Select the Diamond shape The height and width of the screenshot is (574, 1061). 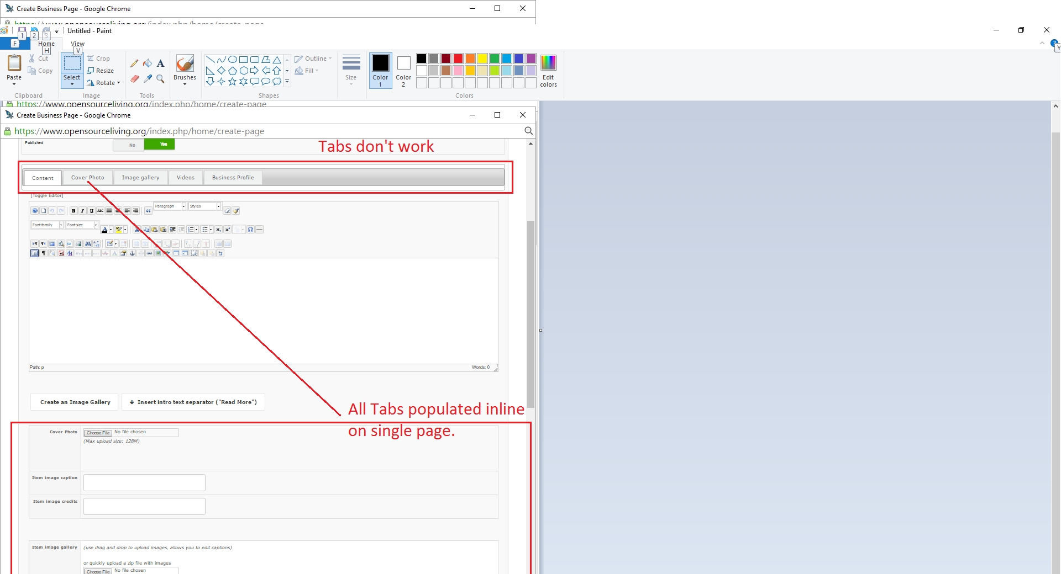(x=221, y=71)
